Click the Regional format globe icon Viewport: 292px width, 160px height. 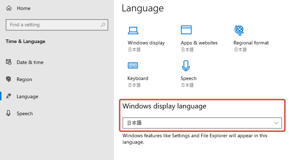239,30
